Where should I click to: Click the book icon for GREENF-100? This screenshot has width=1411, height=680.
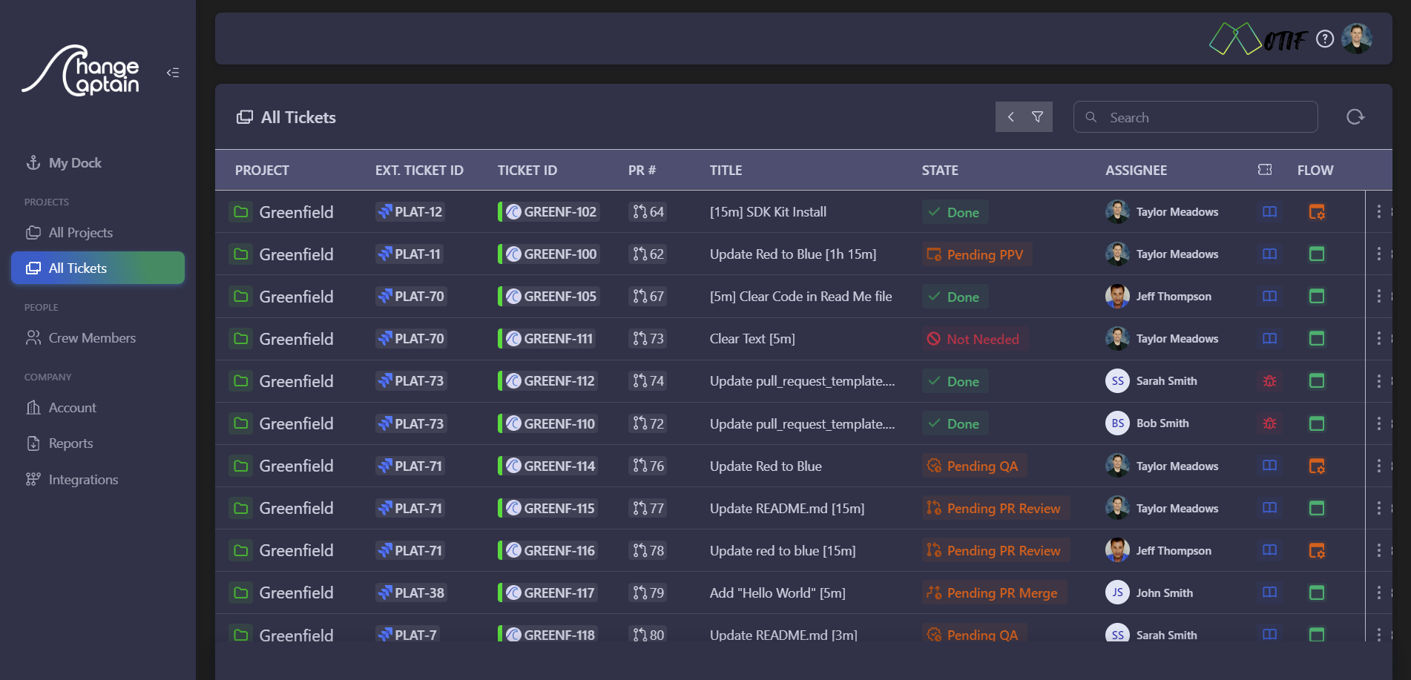point(1269,254)
